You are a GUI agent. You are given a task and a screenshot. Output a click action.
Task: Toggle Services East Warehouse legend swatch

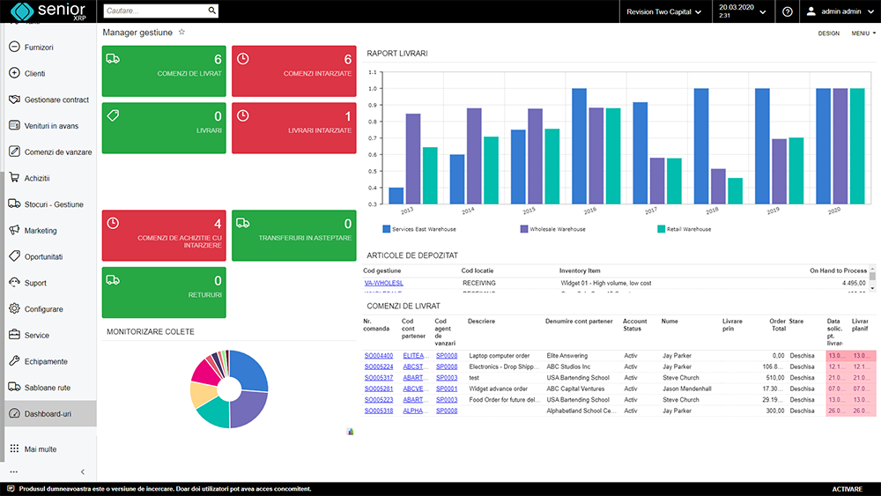click(386, 229)
